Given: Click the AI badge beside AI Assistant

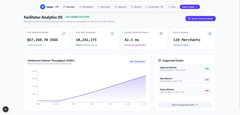Looking at the screenshot, I should click(x=162, y=7).
